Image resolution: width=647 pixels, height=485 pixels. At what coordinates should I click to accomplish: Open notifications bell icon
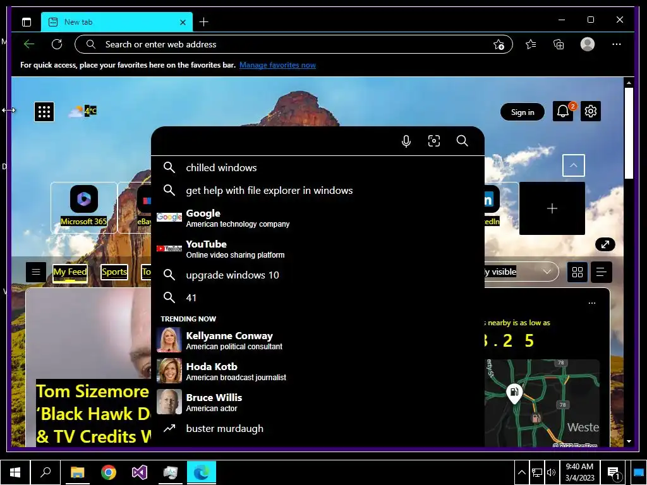[563, 111]
